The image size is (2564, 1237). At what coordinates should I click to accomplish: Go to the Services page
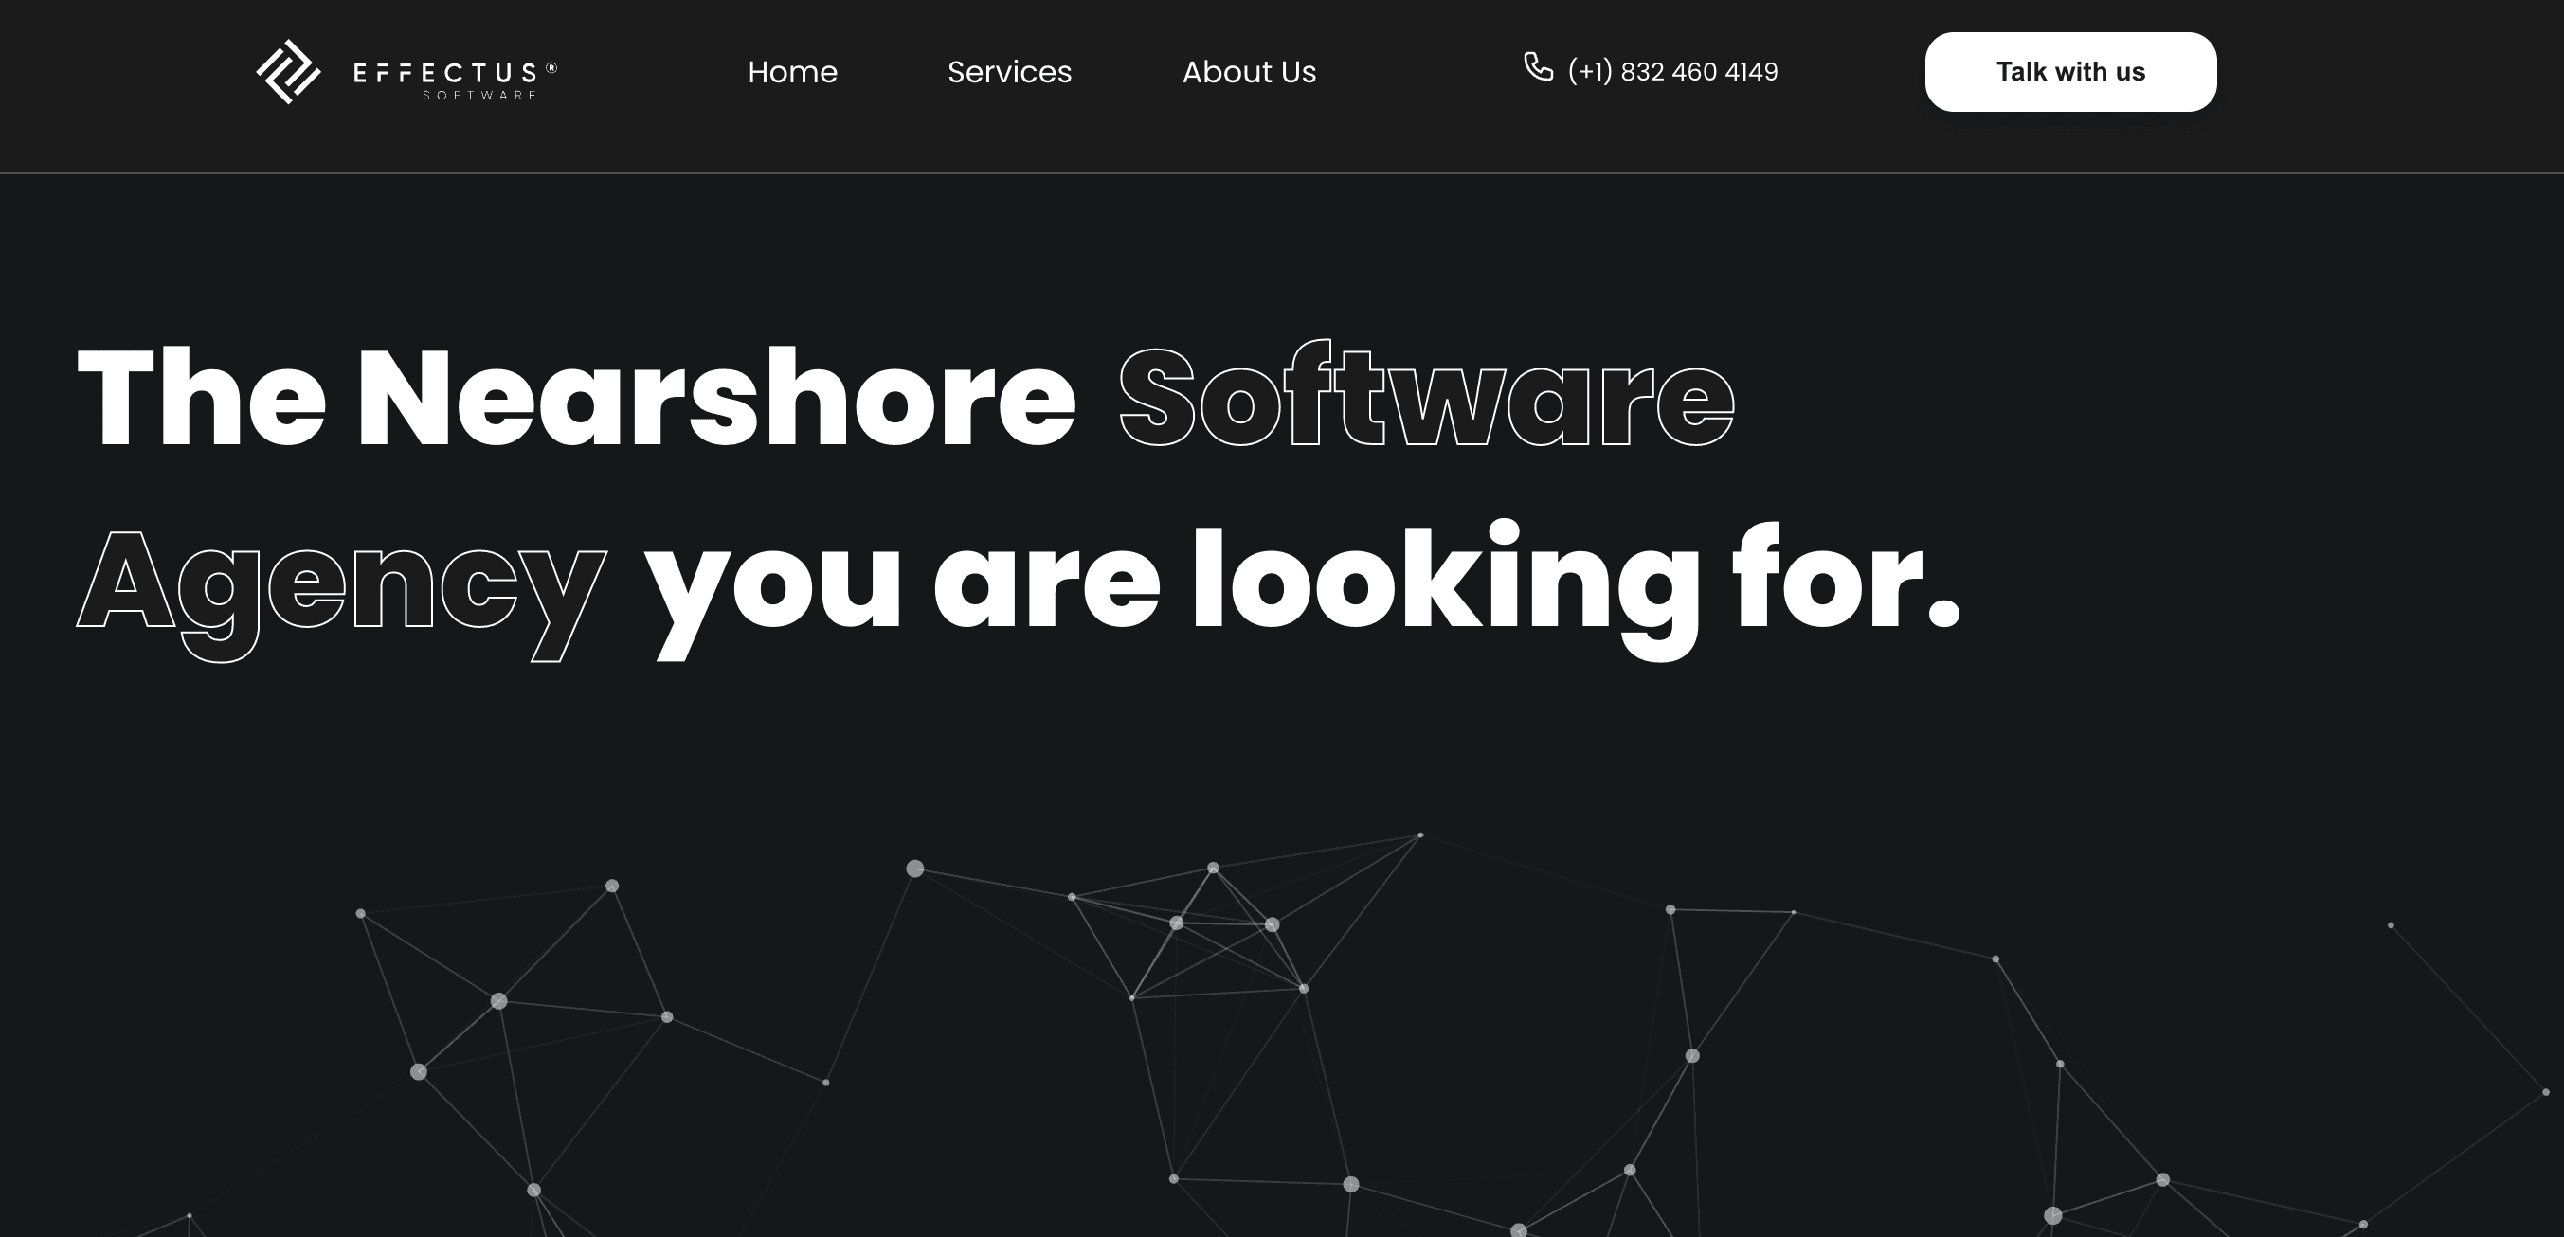pos(1009,72)
